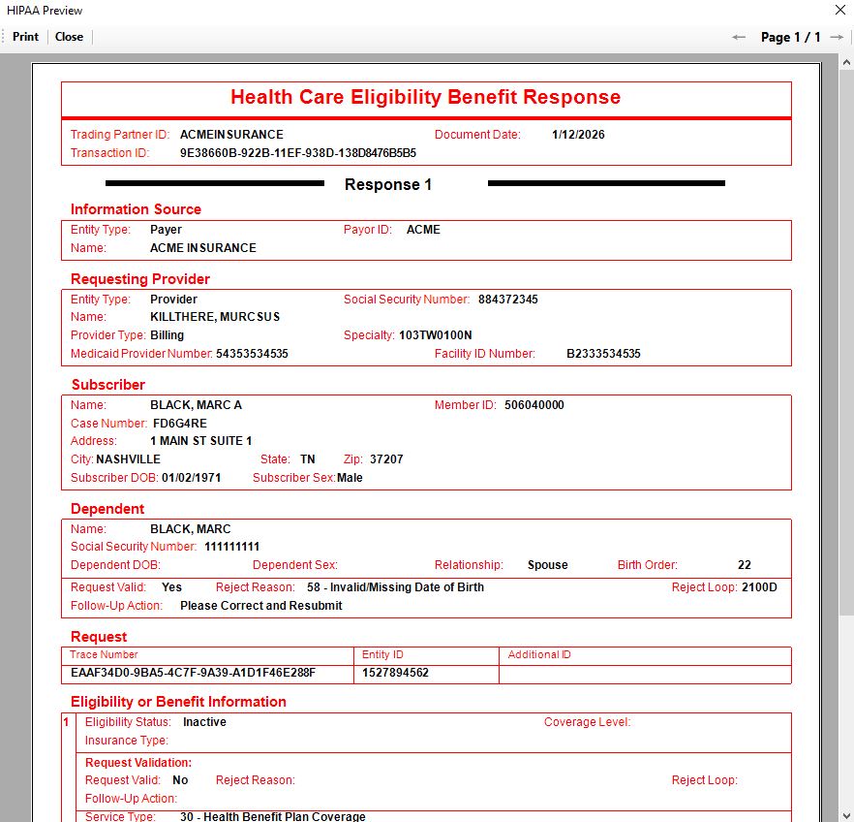This screenshot has height=822, width=854.
Task: Click the Close toolbar button
Action: pos(69,37)
